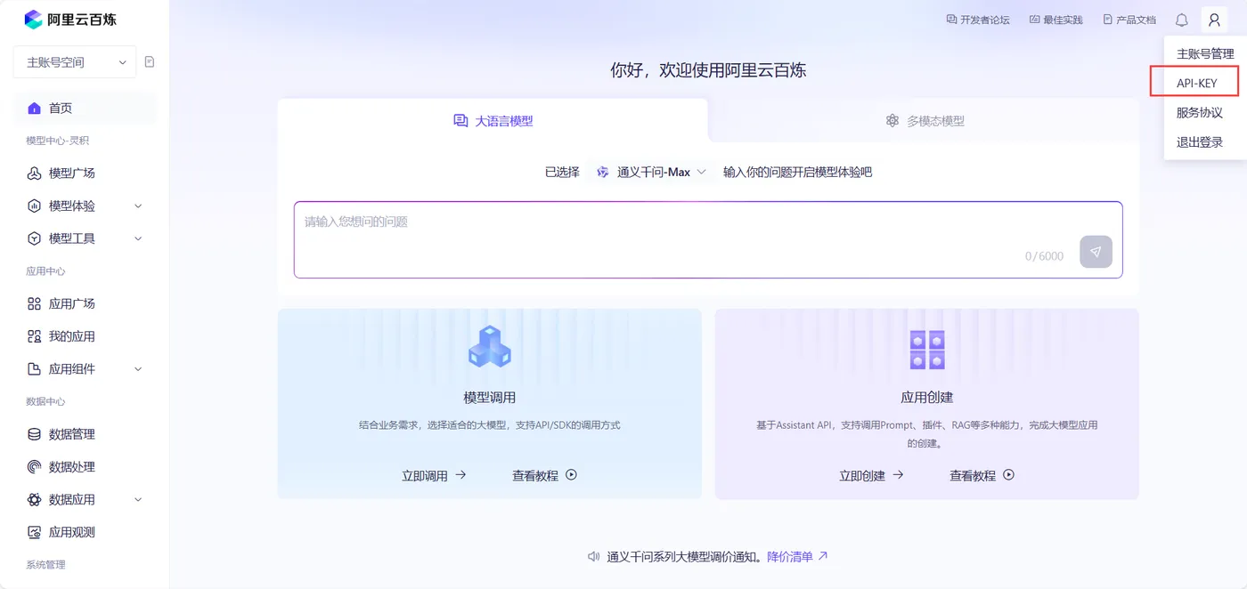This screenshot has height=589, width=1247.
Task: Select API-KEY from the account menu
Action: tap(1196, 83)
